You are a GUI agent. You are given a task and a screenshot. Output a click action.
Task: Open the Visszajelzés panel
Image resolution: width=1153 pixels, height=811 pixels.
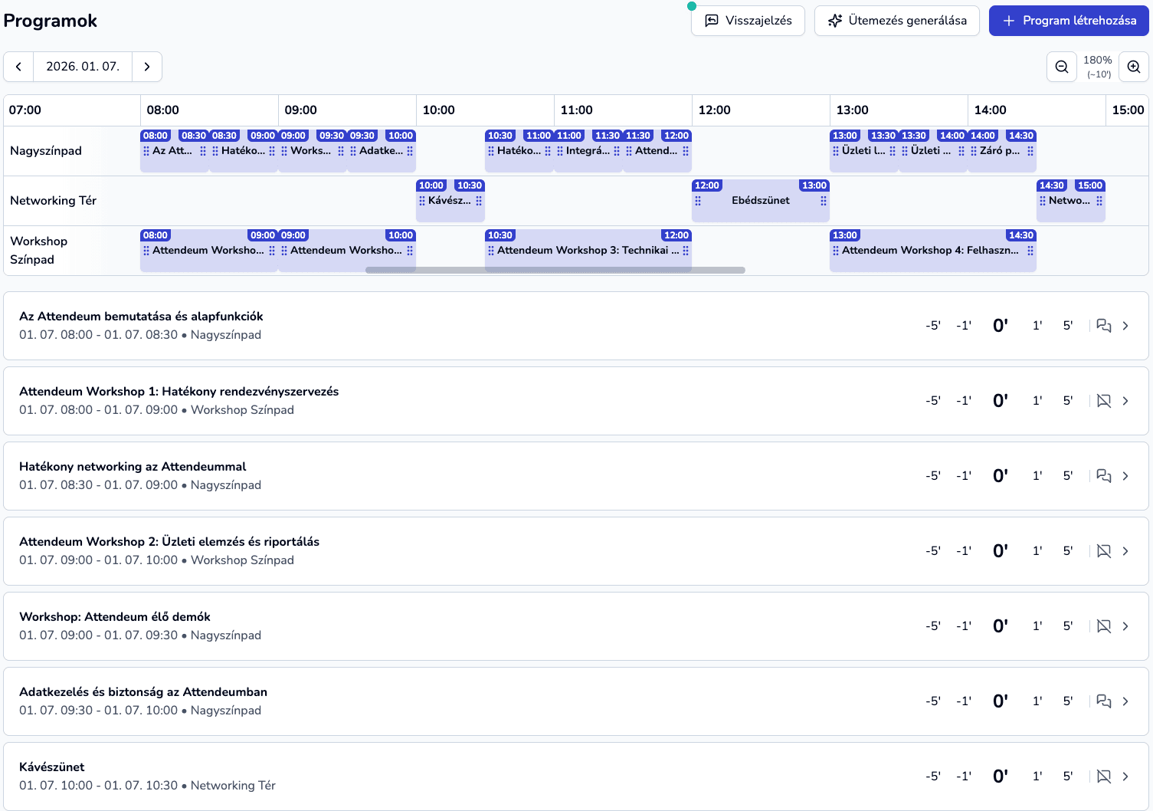point(748,21)
